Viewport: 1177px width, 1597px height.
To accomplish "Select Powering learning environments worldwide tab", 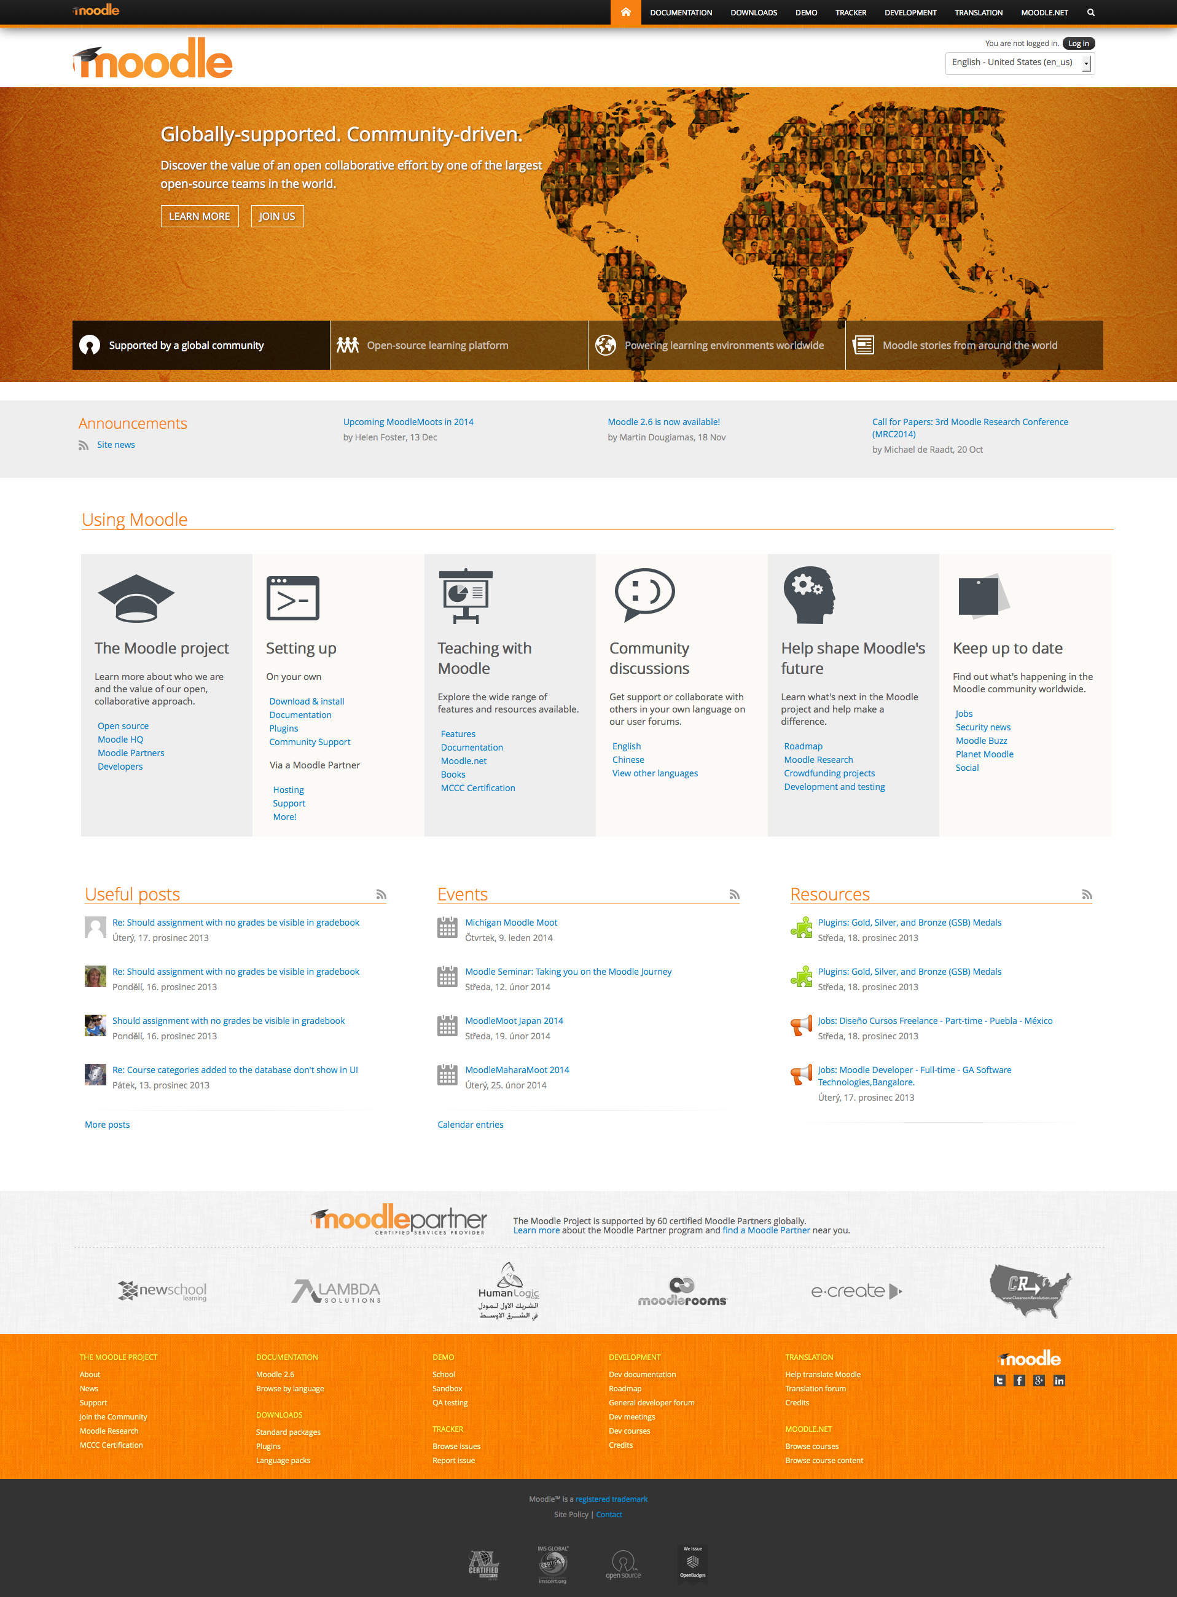I will (717, 345).
